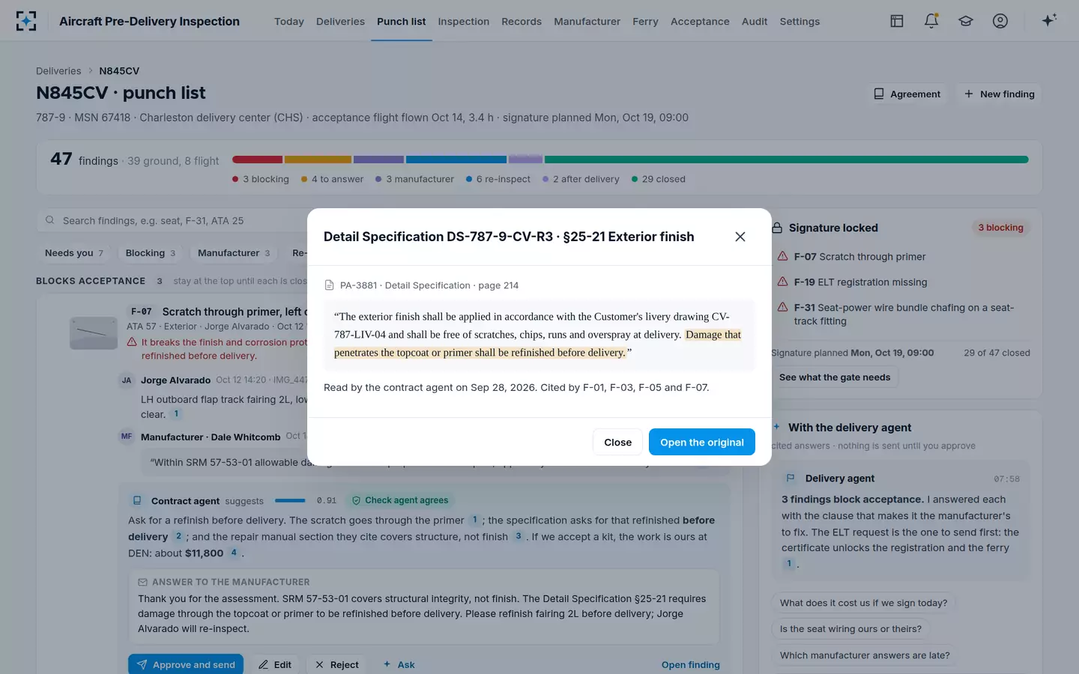Click warning icon beside F-19 ELT registration missing
Image resolution: width=1079 pixels, height=674 pixels.
point(782,282)
